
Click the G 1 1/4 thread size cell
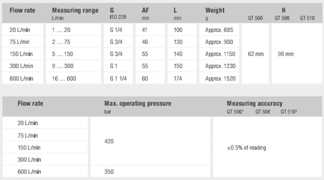tap(118, 79)
